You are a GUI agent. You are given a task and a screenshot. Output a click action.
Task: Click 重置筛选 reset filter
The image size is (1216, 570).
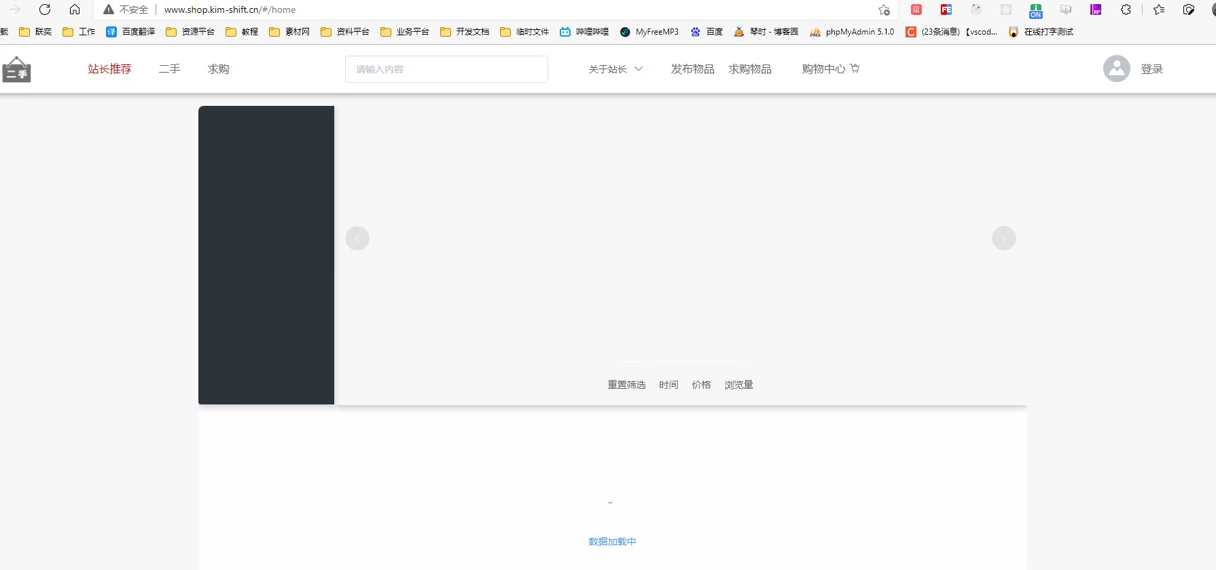point(626,385)
